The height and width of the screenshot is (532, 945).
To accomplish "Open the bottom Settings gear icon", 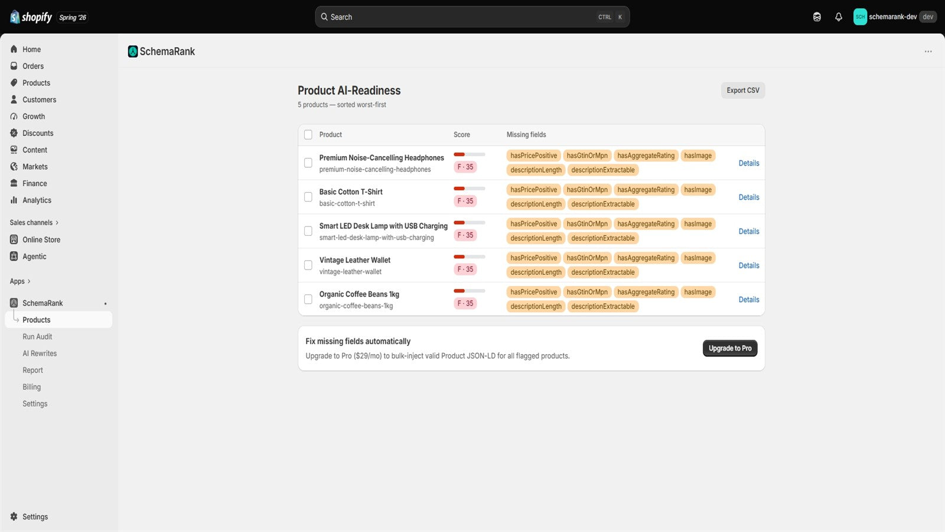I will coord(14,517).
